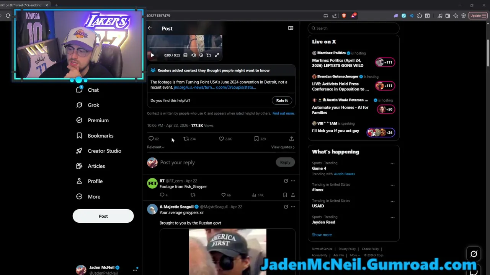Open Premium in sidebar
Image resolution: width=490 pixels, height=275 pixels.
93,120
